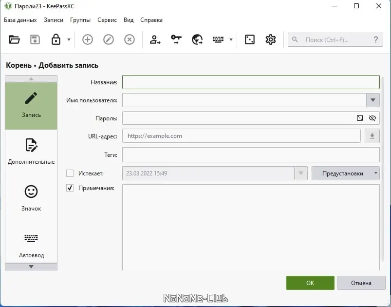The image size is (391, 307).
Task: Maximize the KeePassXC window
Action: coord(356,6)
